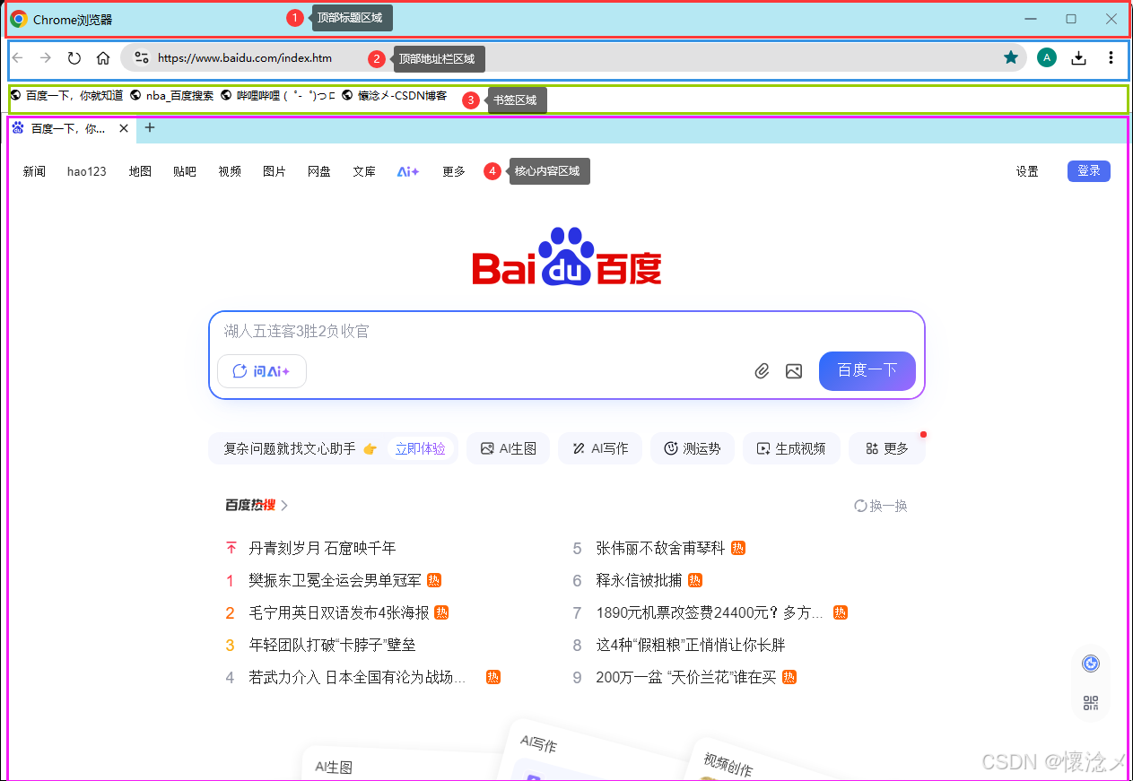
Task: Open the 贴吧 navigation link
Action: click(x=185, y=171)
